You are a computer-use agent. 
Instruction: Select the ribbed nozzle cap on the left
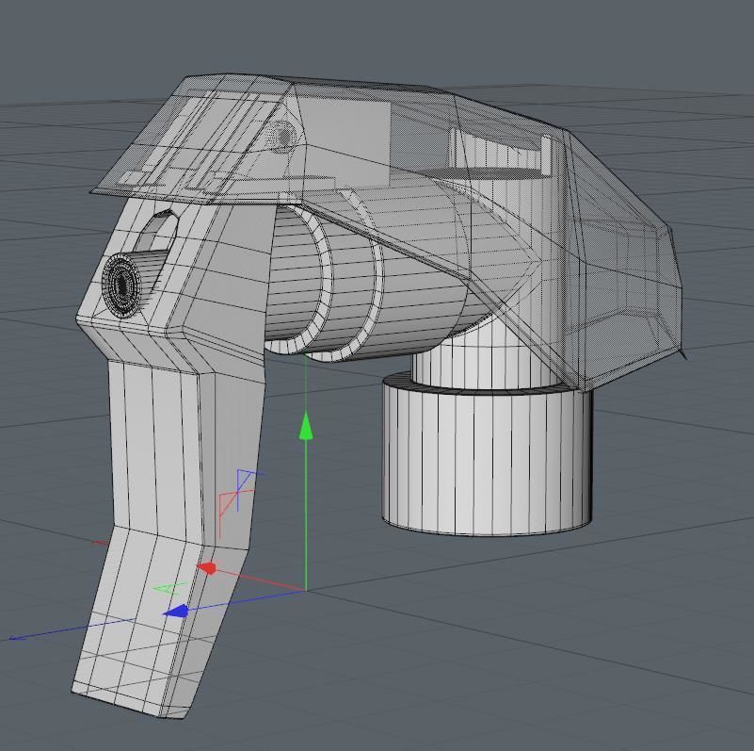point(122,283)
